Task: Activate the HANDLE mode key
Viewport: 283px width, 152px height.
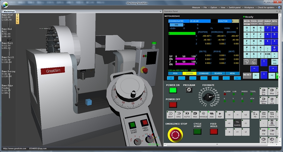Action: pyautogui.click(x=203, y=115)
